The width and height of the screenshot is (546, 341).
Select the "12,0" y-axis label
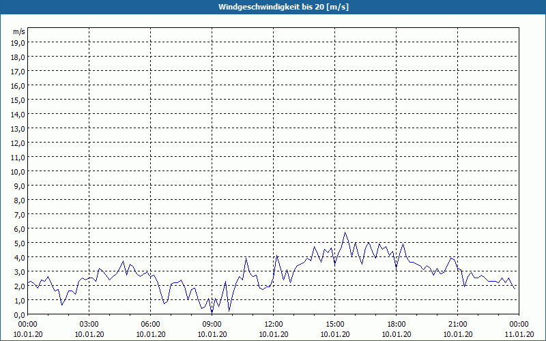(18, 143)
